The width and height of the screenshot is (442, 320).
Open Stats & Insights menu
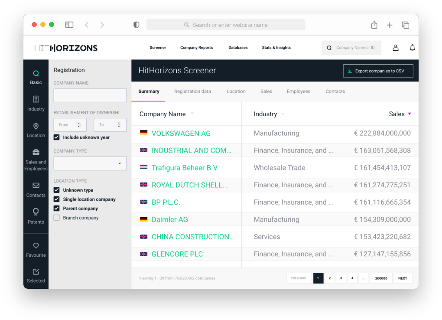pyautogui.click(x=276, y=48)
